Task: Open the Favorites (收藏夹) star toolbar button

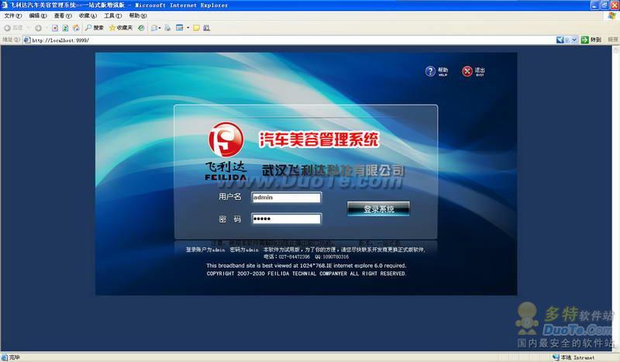Action: coord(120,28)
